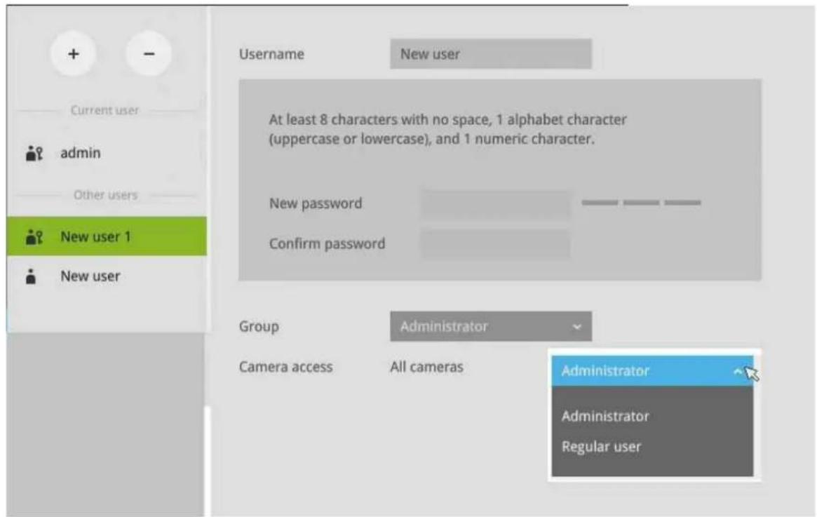Select the admin user icon
The width and height of the screenshot is (817, 517).
pyautogui.click(x=34, y=153)
